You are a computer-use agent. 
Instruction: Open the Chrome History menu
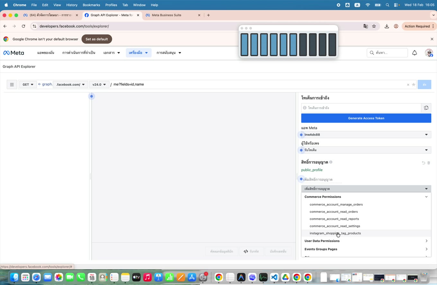[x=72, y=5]
